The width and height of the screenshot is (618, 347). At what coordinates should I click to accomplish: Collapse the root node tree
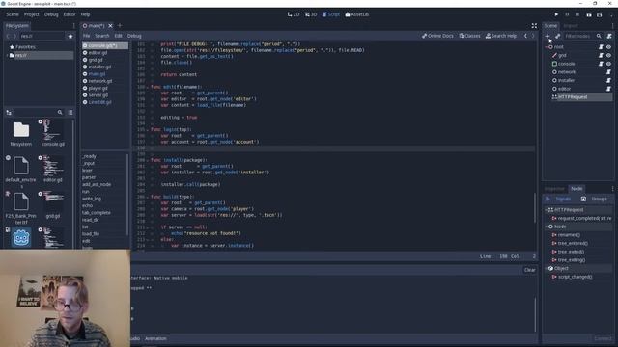547,47
